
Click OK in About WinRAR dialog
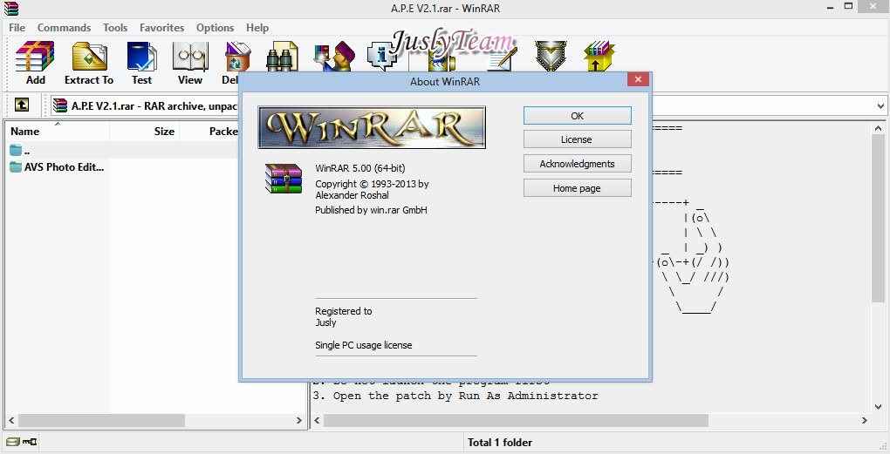coord(578,116)
